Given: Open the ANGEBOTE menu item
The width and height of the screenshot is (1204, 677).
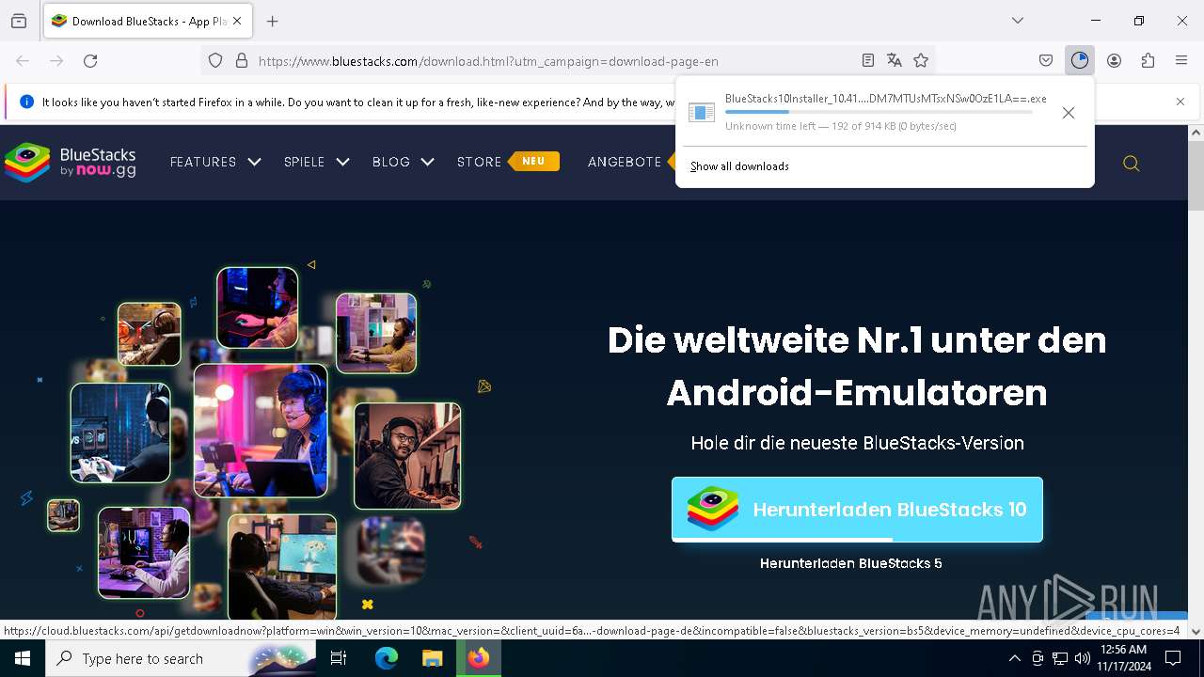Looking at the screenshot, I should point(625,162).
